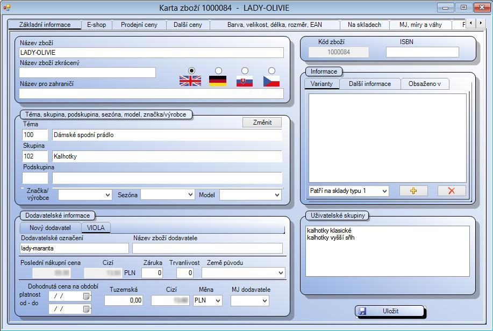Open calendar for the 'do' date
Screen dimensions: 493x331
[86, 309]
